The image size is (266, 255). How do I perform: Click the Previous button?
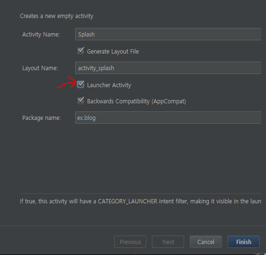(130, 242)
